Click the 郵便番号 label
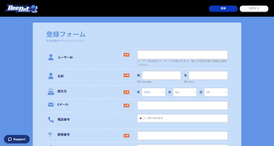The image size is (274, 146). (x=64, y=135)
